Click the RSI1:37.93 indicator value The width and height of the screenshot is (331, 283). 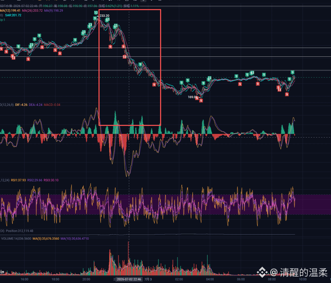(x=18, y=180)
